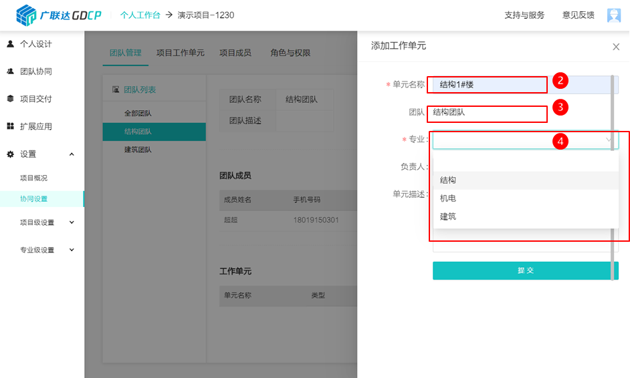This screenshot has height=378, width=630.
Task: Click the 成员姓名 column header
Action: click(x=237, y=200)
